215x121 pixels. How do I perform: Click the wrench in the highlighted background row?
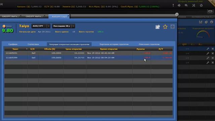tap(208, 49)
